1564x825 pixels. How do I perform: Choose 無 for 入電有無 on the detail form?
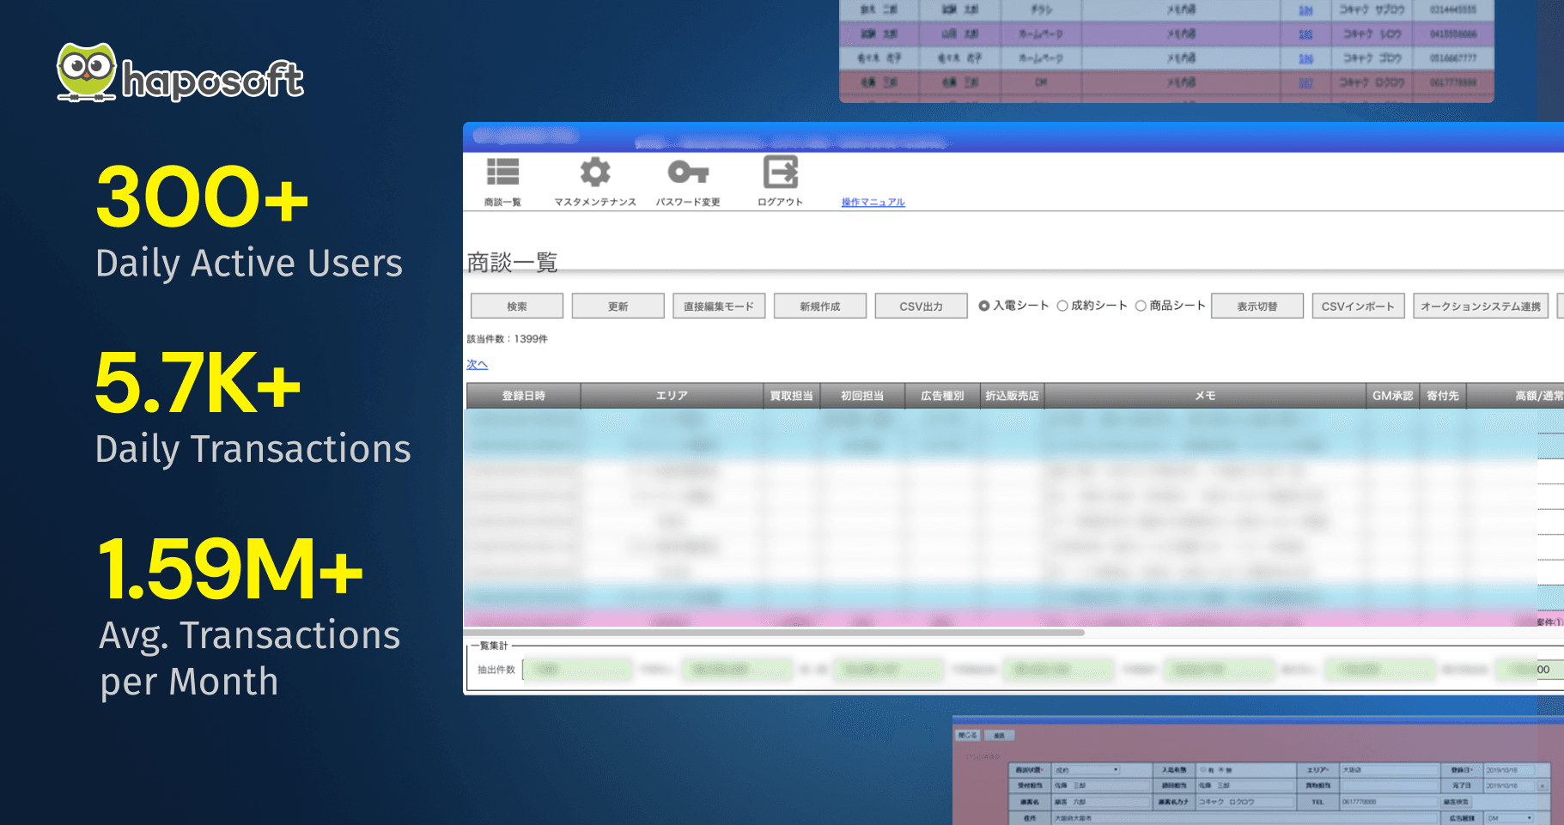click(x=1220, y=769)
